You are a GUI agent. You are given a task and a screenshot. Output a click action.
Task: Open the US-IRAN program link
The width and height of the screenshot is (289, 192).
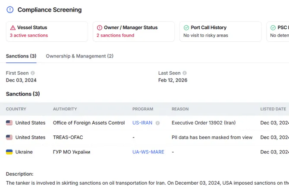[142, 123]
